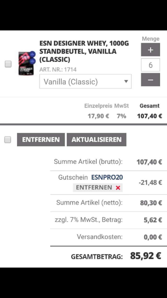Tick the checkbox beside the product image
This screenshot has height=298, width=167.
click(x=8, y=64)
